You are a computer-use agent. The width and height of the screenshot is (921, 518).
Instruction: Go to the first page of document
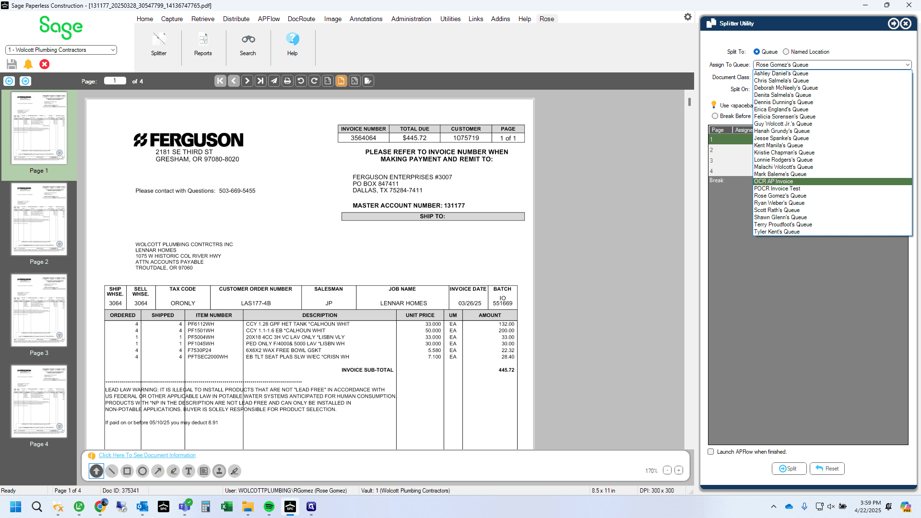[220, 81]
